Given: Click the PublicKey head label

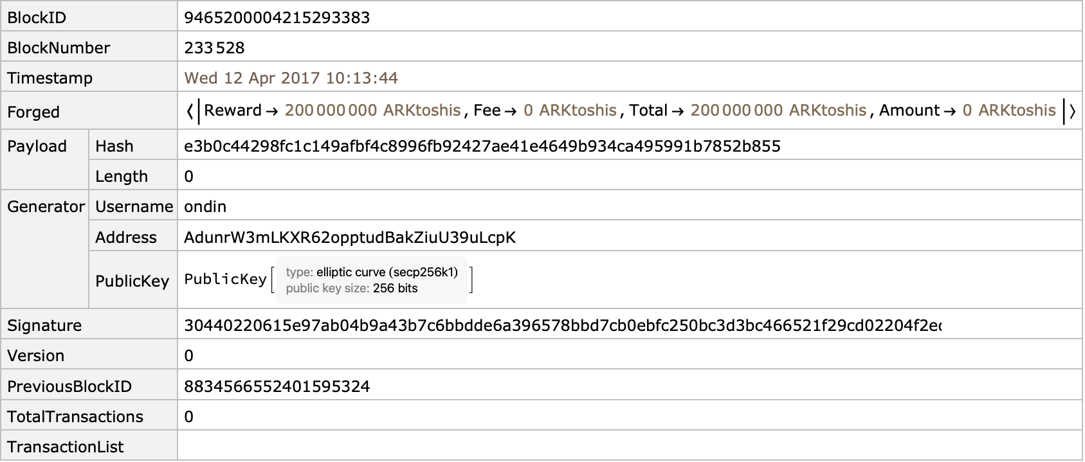Looking at the screenshot, I should tap(225, 280).
